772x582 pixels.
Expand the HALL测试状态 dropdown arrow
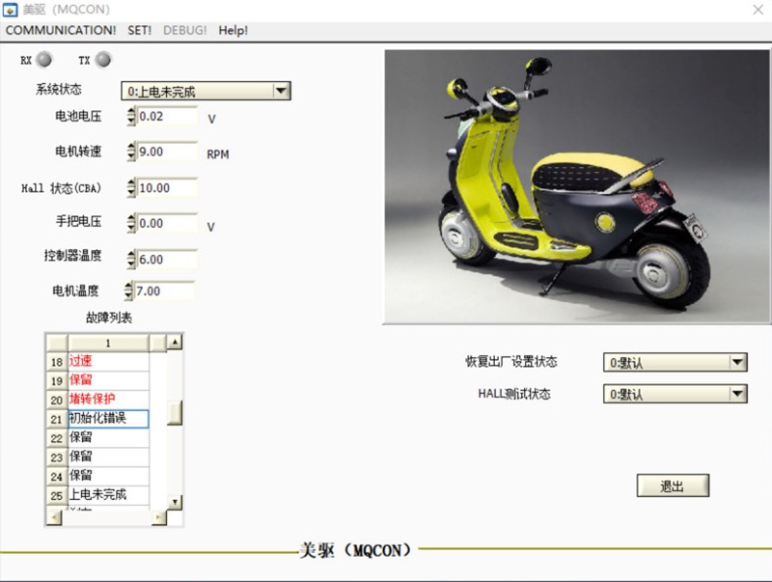(737, 394)
